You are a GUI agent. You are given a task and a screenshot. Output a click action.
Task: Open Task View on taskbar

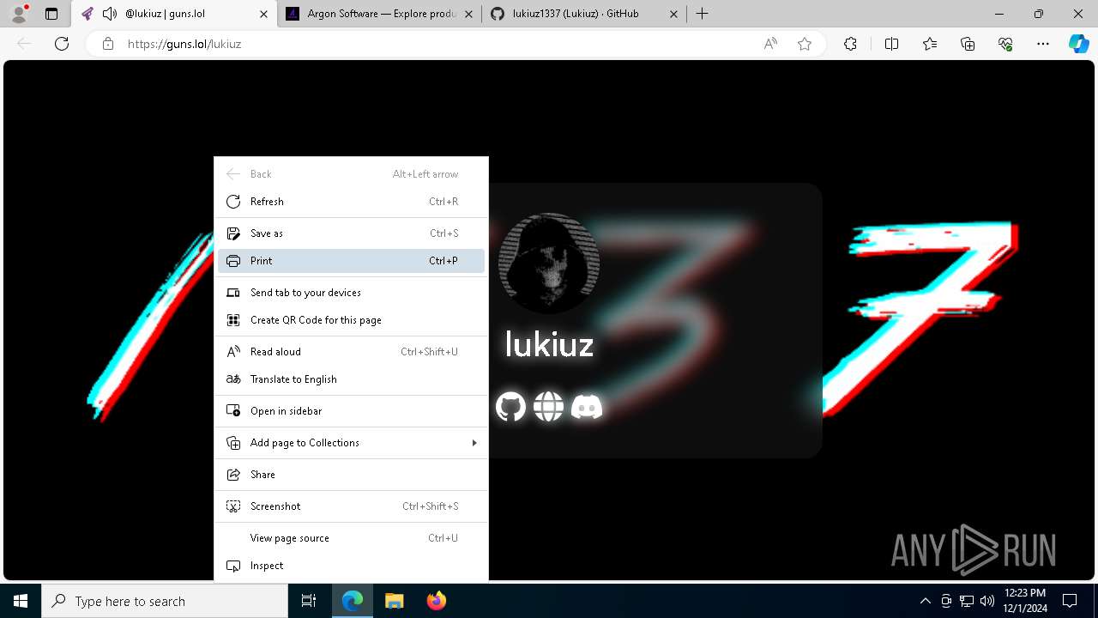309,601
